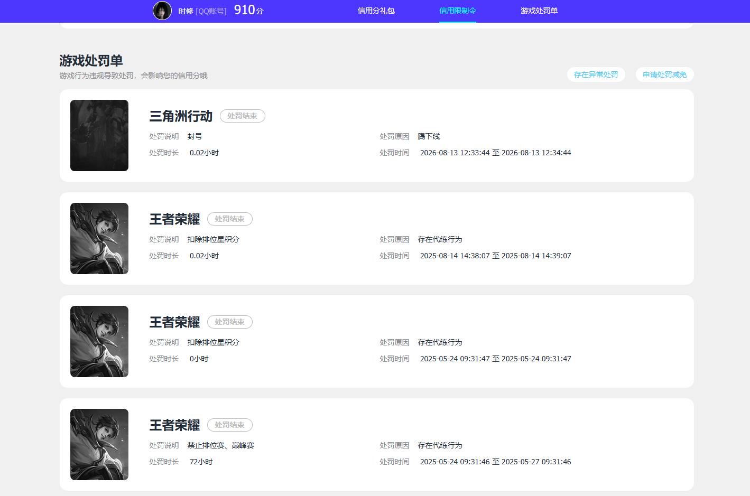750x496 pixels.
Task: Click the 72小时 penalty duration
Action: click(201, 462)
